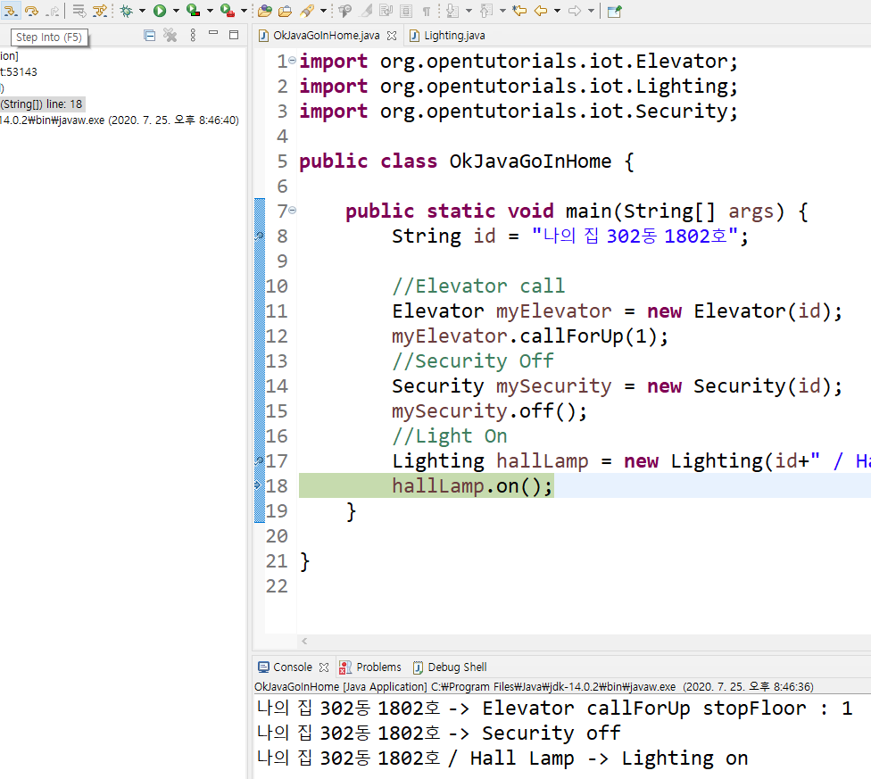Click the Run External Tools icon
This screenshot has height=779, width=871.
point(228,11)
